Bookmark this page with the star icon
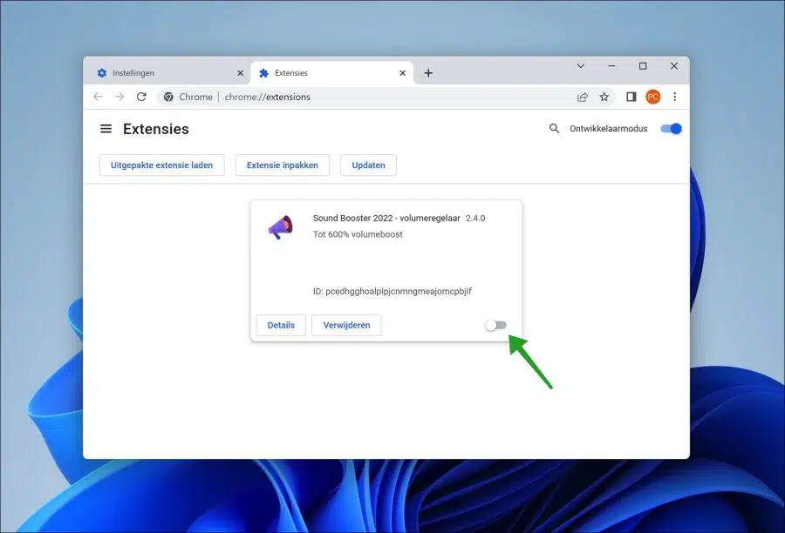Viewport: 785px width, 533px height. 604,97
